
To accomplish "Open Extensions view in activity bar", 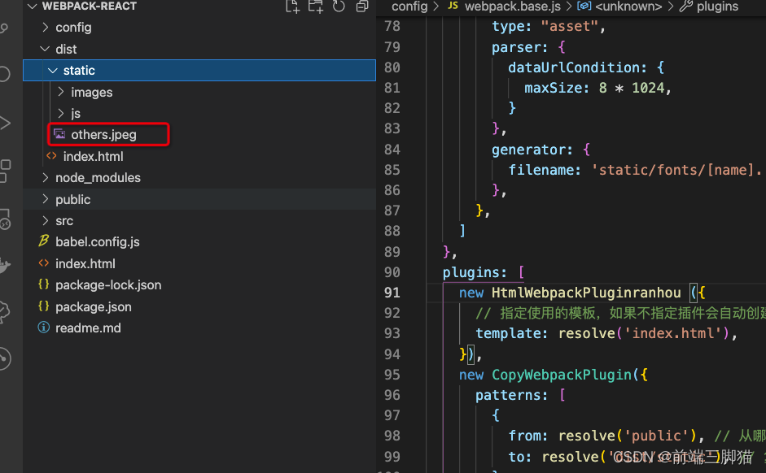I will (x=5, y=171).
